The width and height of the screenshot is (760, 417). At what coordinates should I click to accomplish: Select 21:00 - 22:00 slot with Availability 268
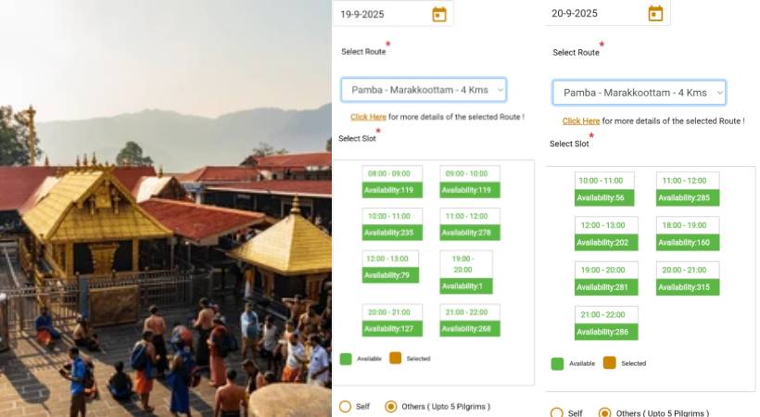tap(470, 321)
